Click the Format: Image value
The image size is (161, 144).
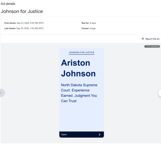pos(92,28)
